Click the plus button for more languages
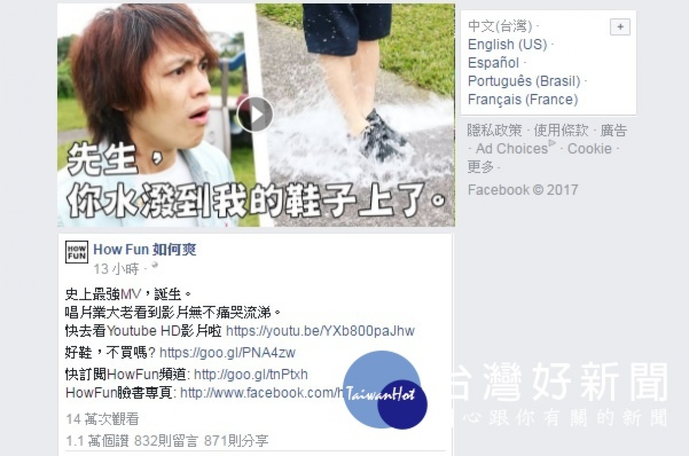Viewport: 689px width, 456px height. coord(620,27)
